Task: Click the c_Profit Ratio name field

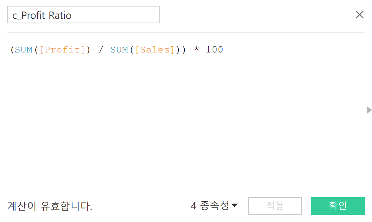Action: 83,15
